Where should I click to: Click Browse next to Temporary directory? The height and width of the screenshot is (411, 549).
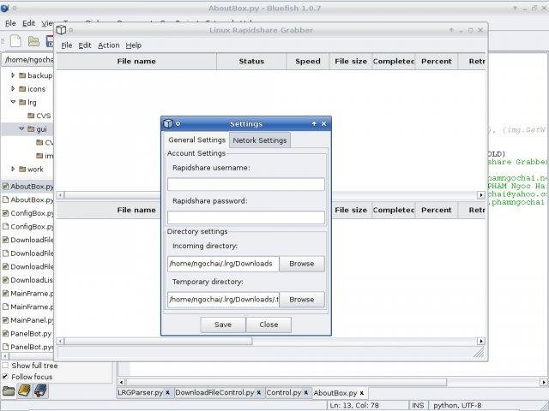tap(301, 300)
